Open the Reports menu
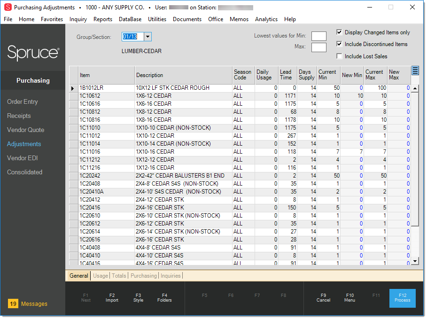Screen dimensions: 427x319 tap(103, 19)
